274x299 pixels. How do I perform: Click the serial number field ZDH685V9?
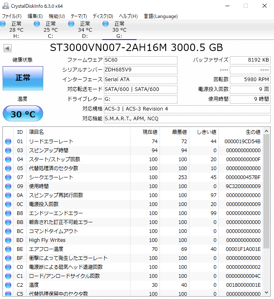pyautogui.click(x=140, y=69)
